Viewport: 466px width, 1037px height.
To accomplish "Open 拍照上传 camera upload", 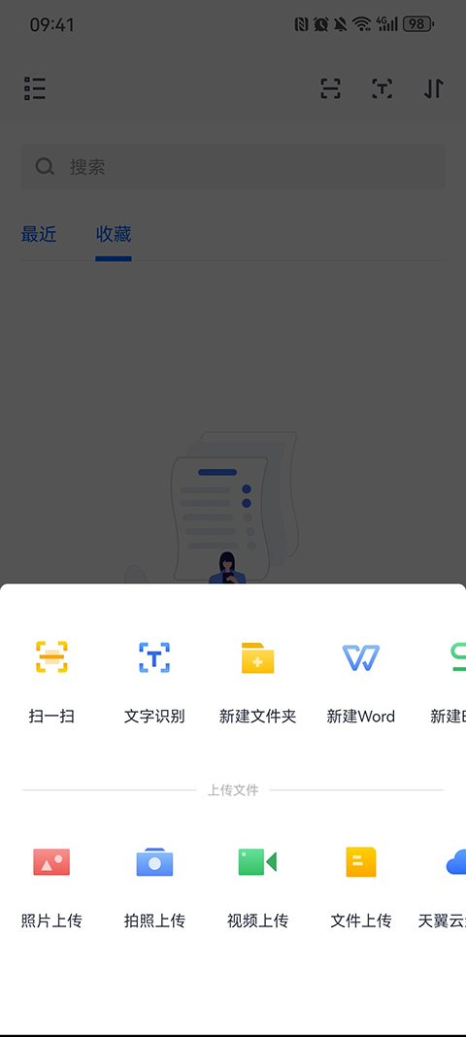I will coord(154,862).
